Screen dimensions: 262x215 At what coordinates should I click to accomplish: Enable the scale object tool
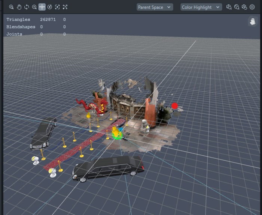pos(57,7)
